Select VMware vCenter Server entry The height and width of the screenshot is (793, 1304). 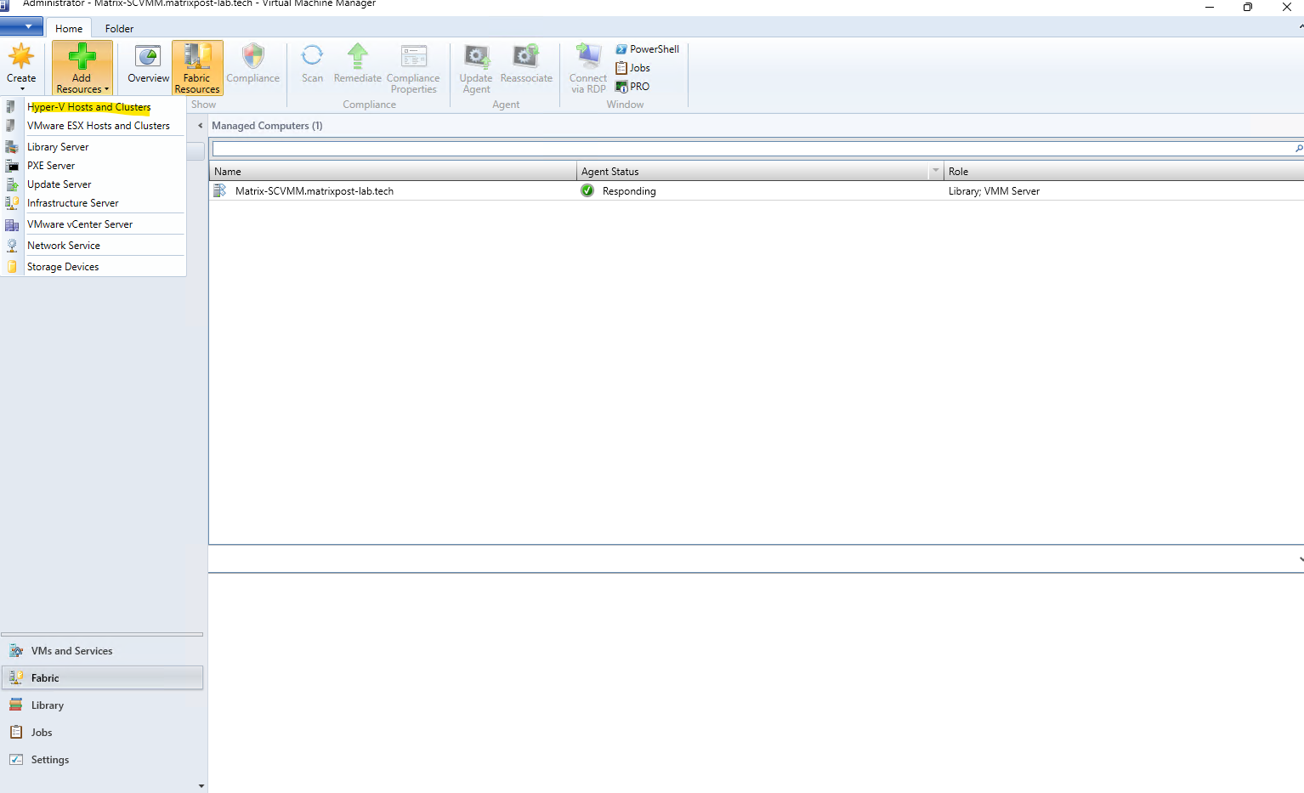pyautogui.click(x=80, y=224)
